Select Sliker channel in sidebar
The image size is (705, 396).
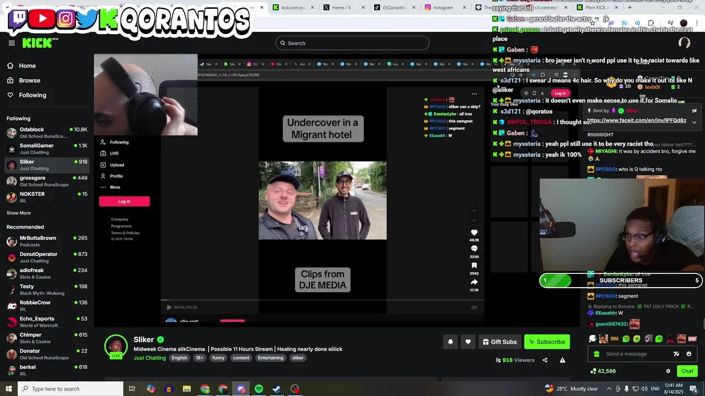[x=47, y=165]
